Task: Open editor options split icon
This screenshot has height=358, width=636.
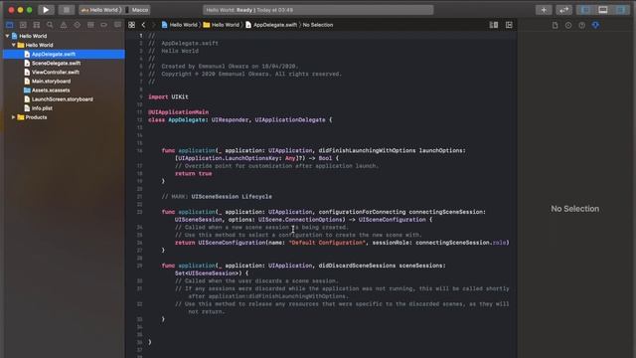Action: click(x=494, y=25)
